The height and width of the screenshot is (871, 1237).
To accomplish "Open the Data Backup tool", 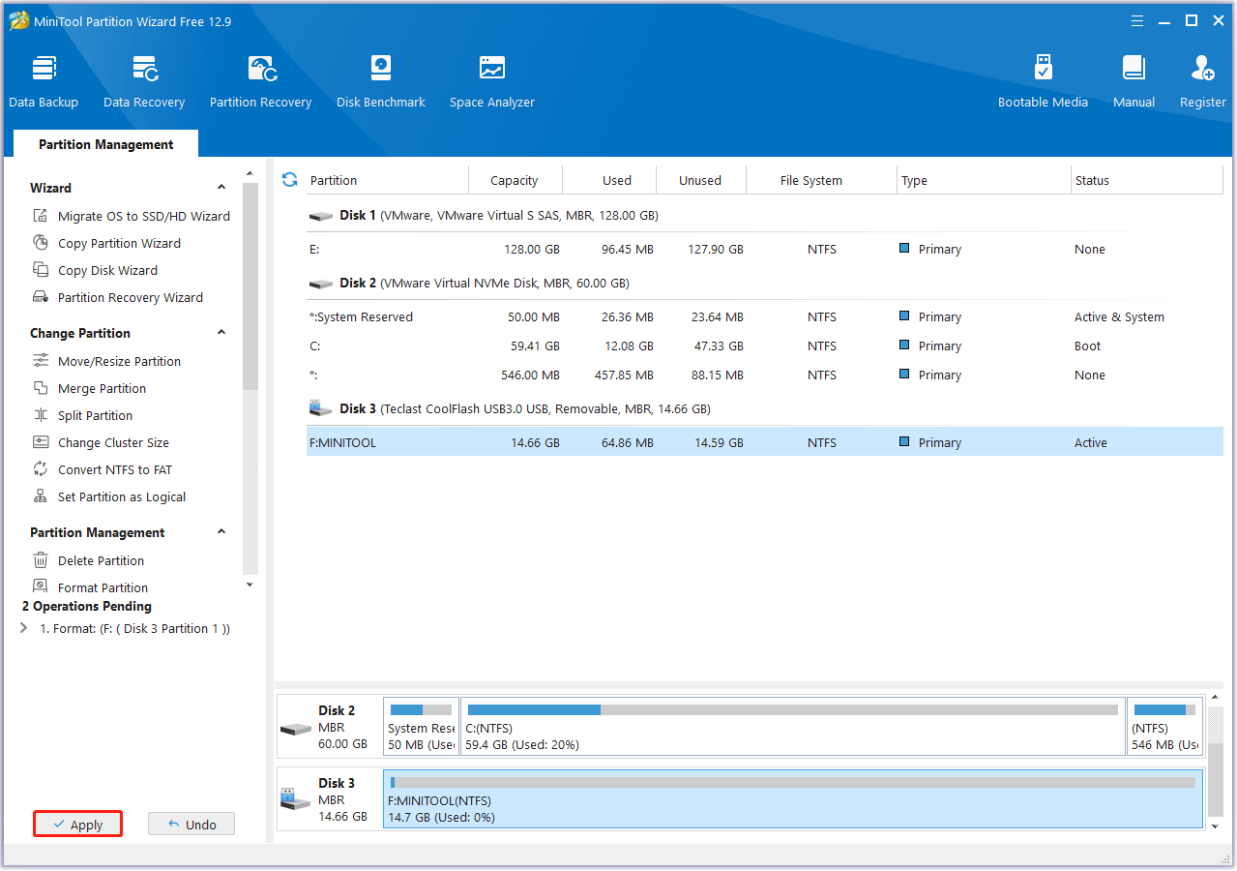I will coord(44,79).
